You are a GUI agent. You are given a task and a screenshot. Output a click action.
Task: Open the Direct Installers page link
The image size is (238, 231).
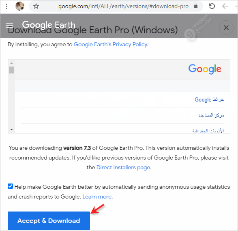coord(123,168)
